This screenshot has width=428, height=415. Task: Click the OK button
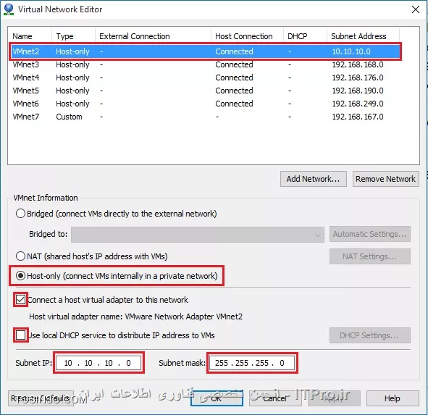click(217, 398)
